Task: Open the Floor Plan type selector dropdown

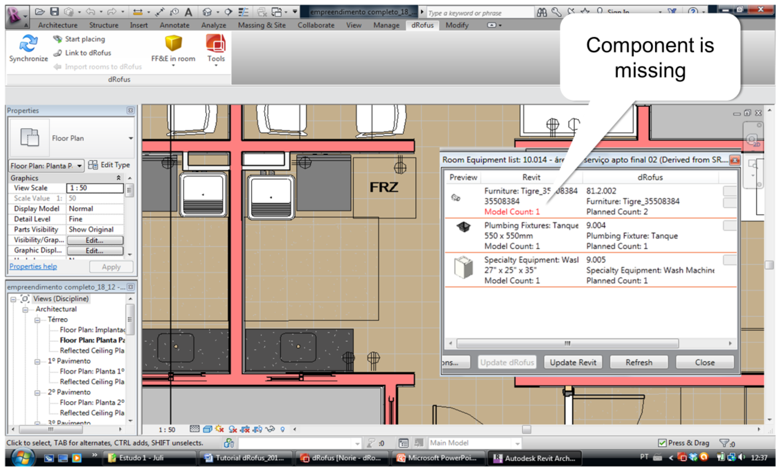Action: tap(131, 138)
